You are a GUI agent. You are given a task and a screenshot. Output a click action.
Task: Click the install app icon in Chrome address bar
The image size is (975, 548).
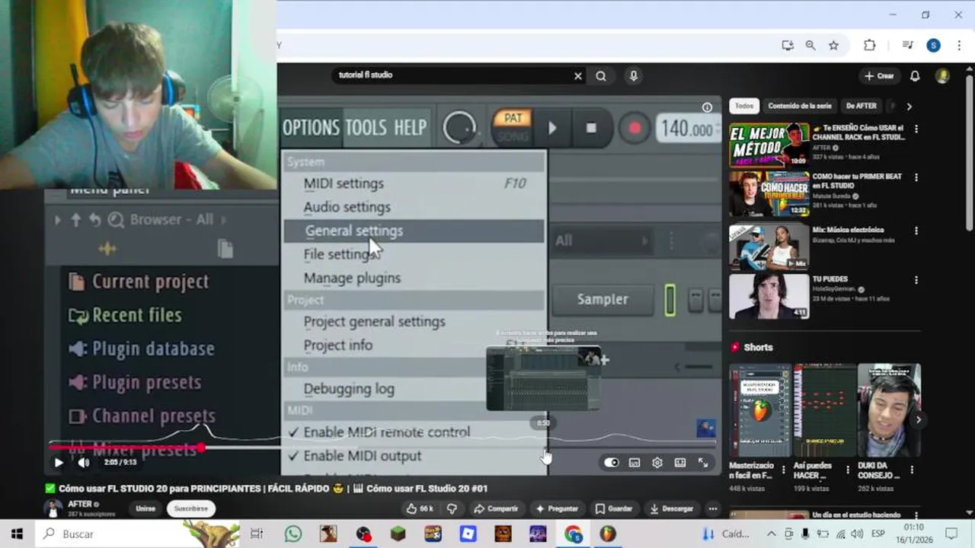coord(788,46)
